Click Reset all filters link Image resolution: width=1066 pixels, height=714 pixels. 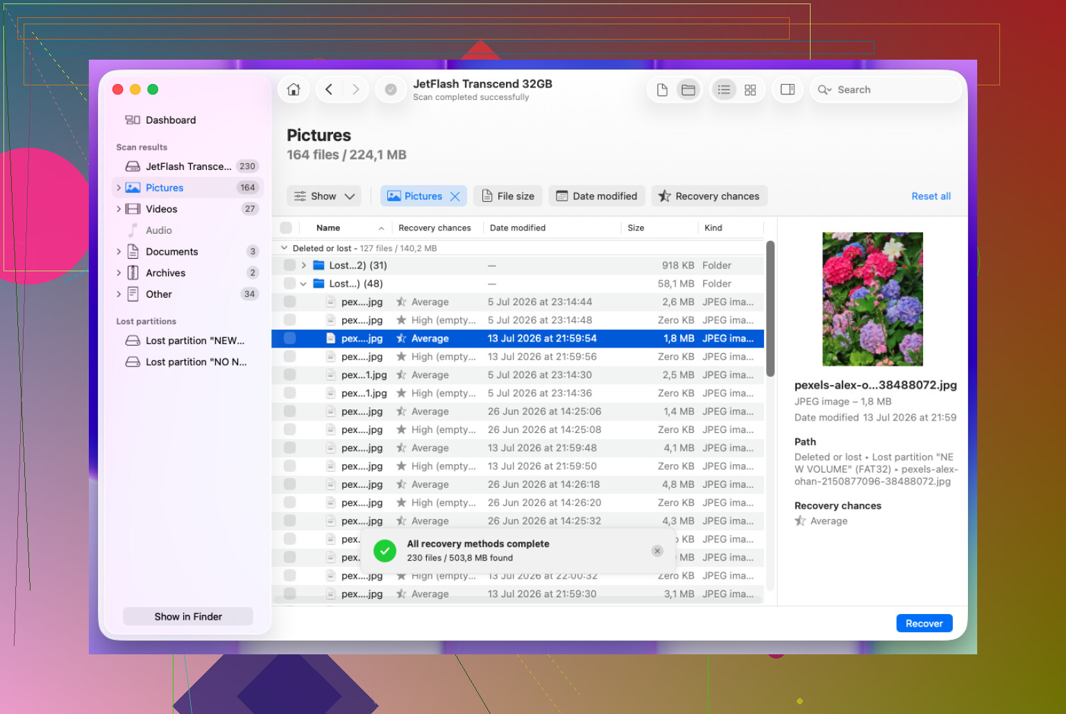point(931,196)
